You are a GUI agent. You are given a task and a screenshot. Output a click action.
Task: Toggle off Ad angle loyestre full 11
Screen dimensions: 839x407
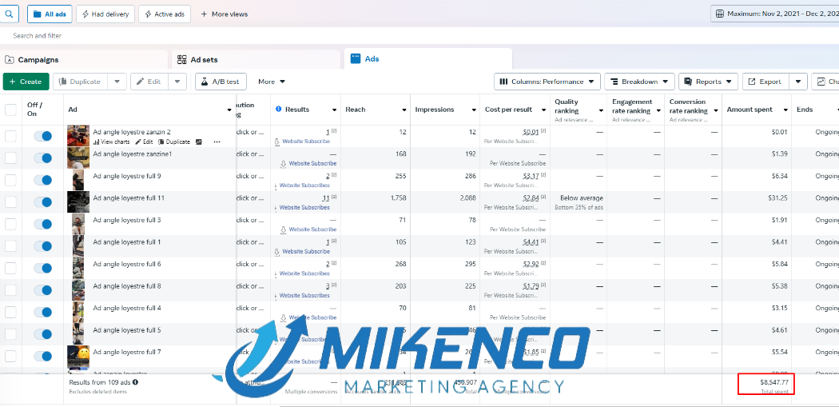click(x=43, y=202)
